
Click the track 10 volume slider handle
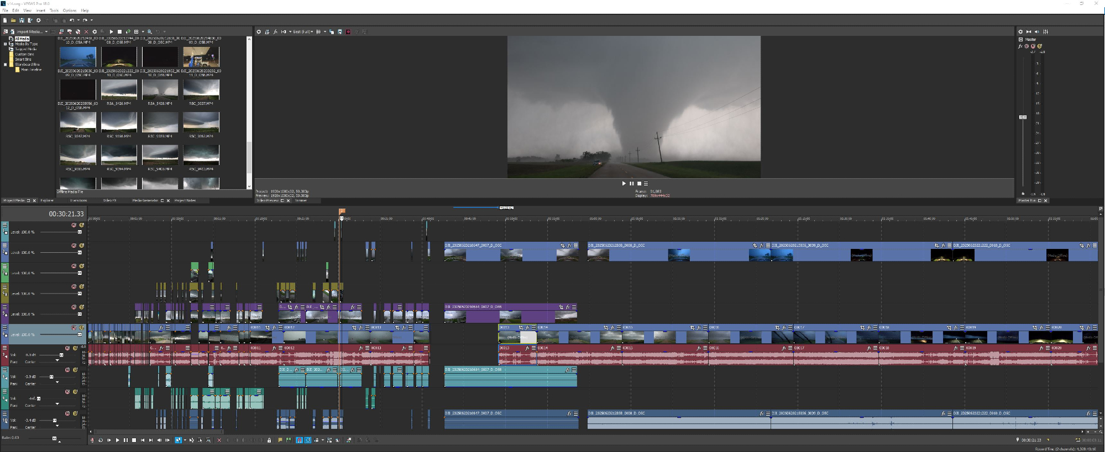(x=55, y=421)
